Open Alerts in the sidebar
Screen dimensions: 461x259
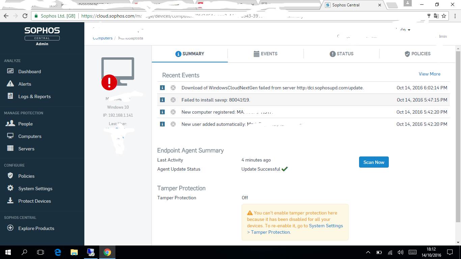click(25, 84)
